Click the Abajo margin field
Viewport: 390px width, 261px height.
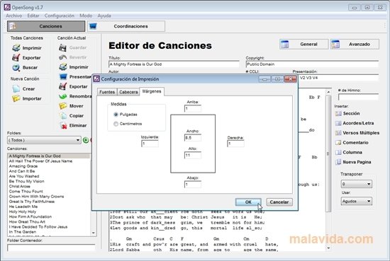click(x=193, y=185)
